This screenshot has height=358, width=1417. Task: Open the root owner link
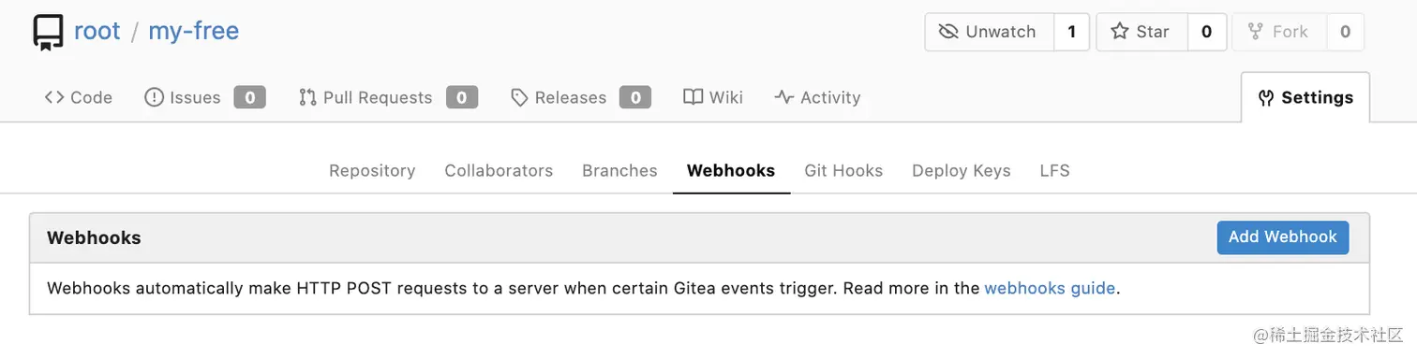tap(97, 31)
